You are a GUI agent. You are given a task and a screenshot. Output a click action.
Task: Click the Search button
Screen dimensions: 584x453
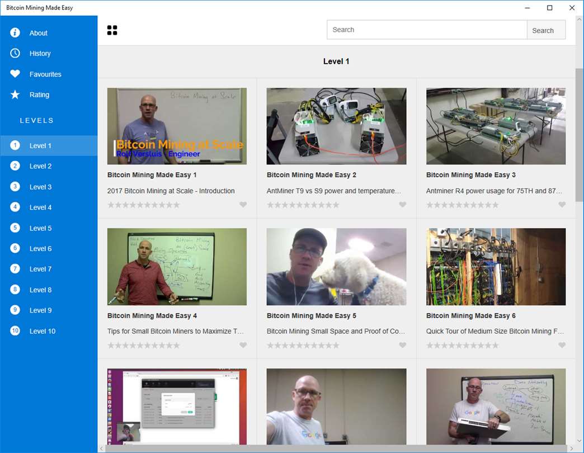coord(546,30)
